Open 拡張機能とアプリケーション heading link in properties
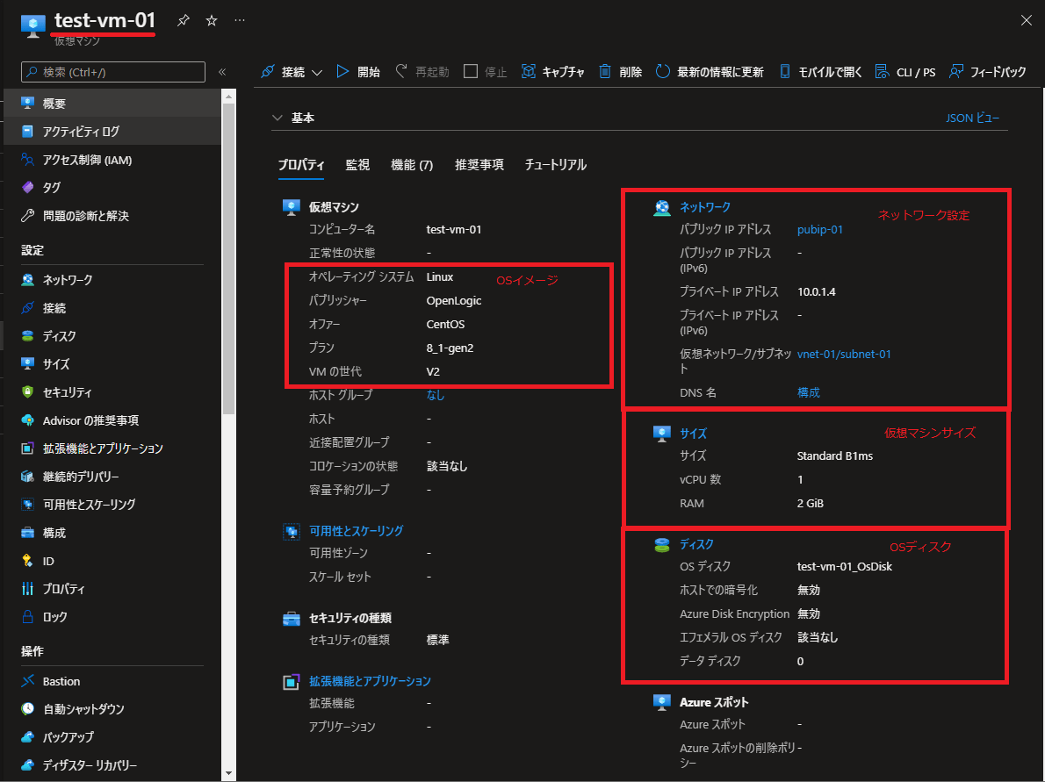The height and width of the screenshot is (782, 1045). (x=370, y=681)
